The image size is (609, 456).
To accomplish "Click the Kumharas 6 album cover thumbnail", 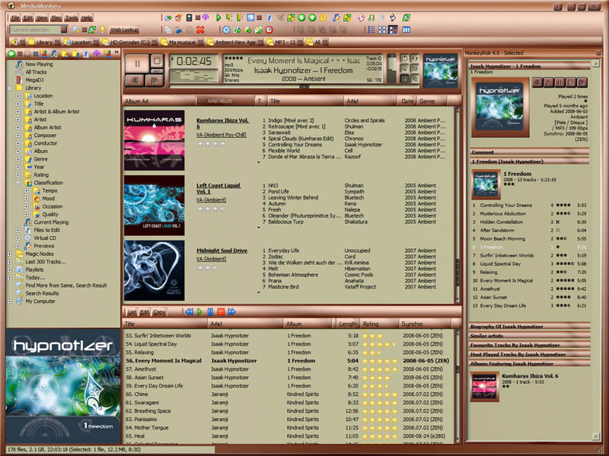I will (155, 140).
